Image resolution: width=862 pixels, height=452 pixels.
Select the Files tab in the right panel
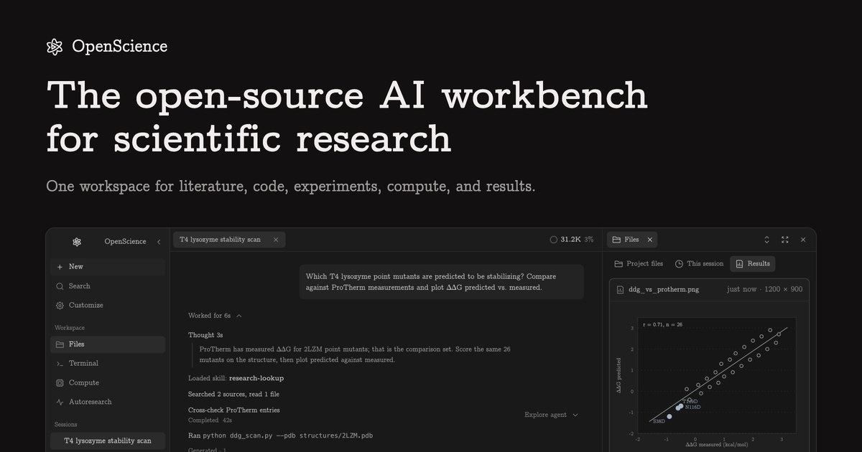(632, 240)
